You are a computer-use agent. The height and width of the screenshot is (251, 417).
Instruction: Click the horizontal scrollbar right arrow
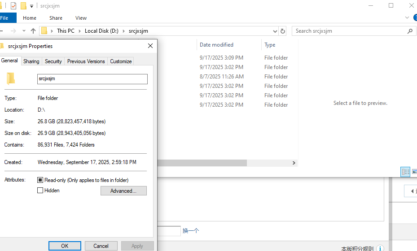294,163
